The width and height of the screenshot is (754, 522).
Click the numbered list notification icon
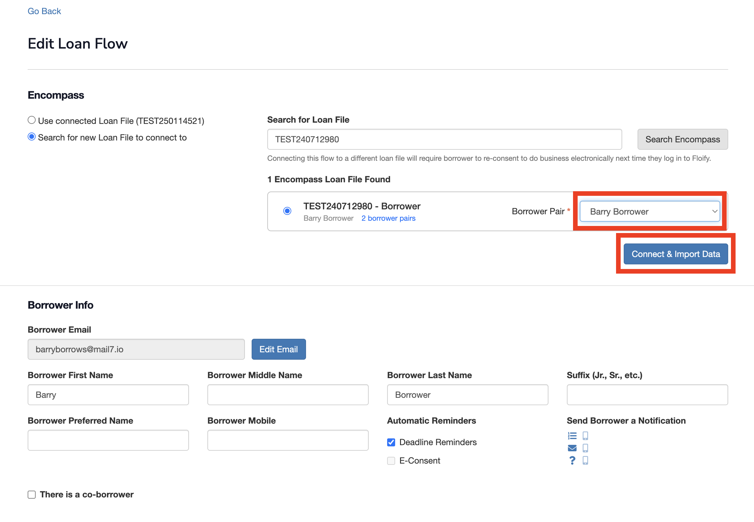click(572, 436)
